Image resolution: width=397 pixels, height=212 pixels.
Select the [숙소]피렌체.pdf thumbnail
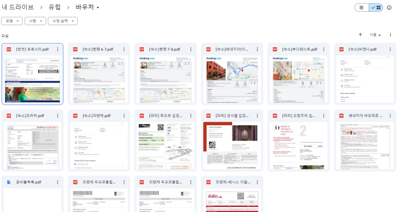coord(99,145)
